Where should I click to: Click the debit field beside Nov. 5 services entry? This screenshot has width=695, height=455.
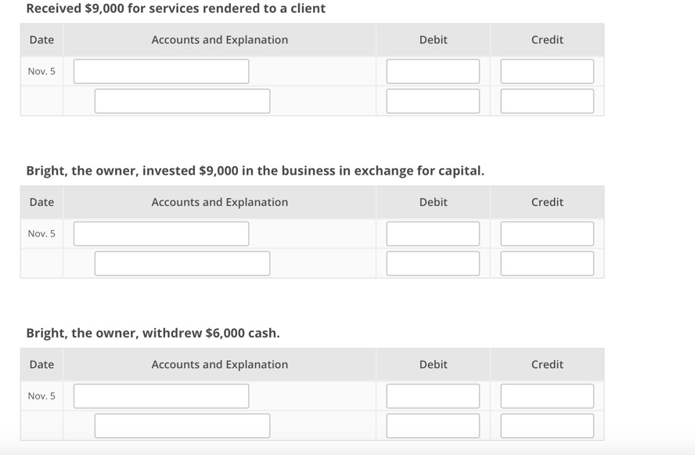(x=432, y=70)
